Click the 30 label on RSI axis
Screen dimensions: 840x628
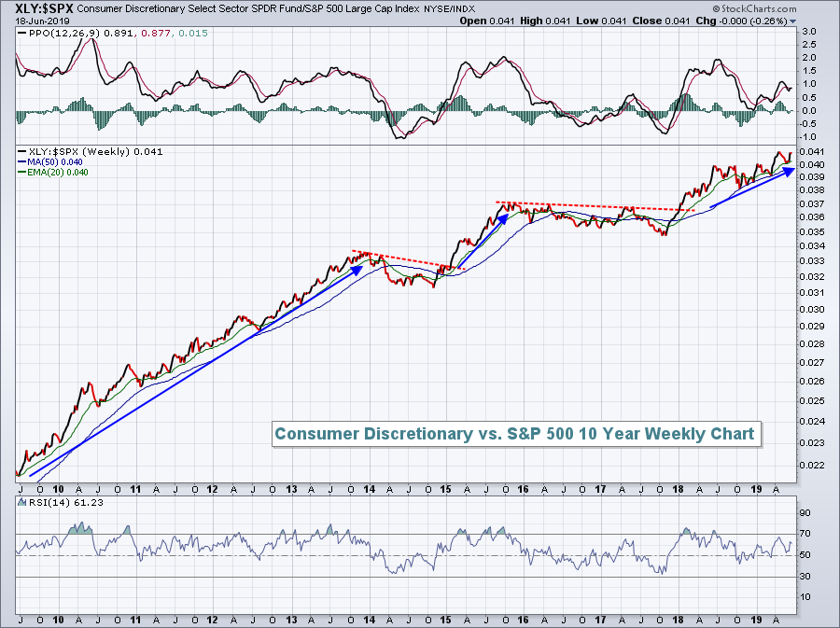(x=805, y=577)
